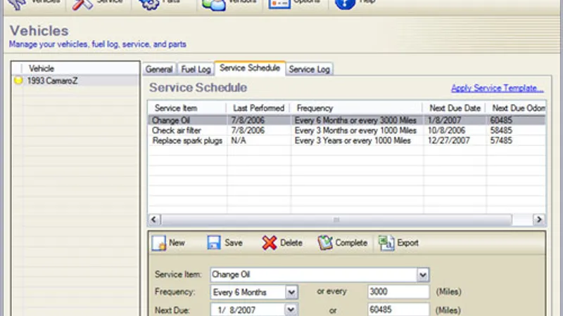This screenshot has width=563, height=316.
Task: Click the horizontal scrollbar in schedule list
Action: tap(338, 220)
